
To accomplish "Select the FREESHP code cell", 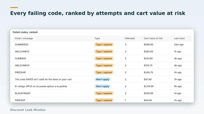I will 20,100.
